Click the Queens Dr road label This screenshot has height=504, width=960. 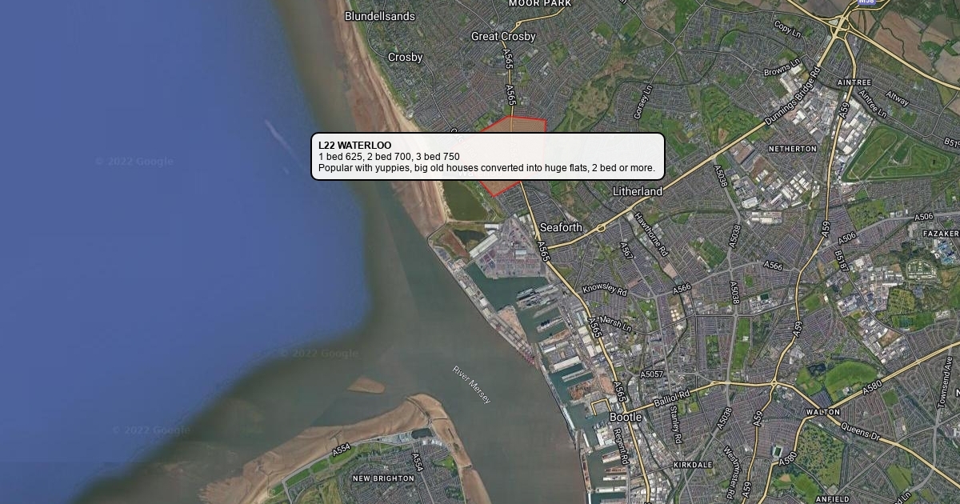[x=860, y=432]
